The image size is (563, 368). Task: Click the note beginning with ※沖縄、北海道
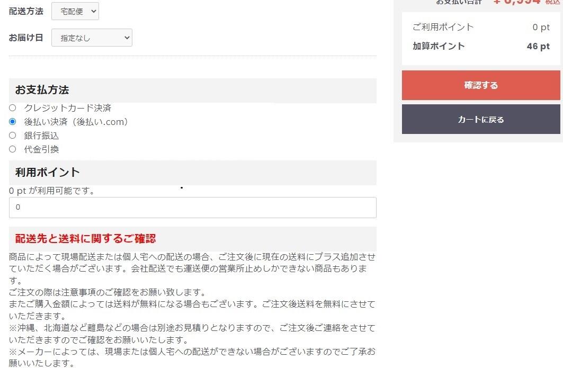[192, 334]
